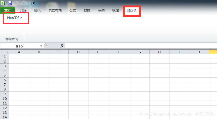The height and width of the screenshot is (119, 217).
Task: Click cell C5
Action: tap(59, 75)
